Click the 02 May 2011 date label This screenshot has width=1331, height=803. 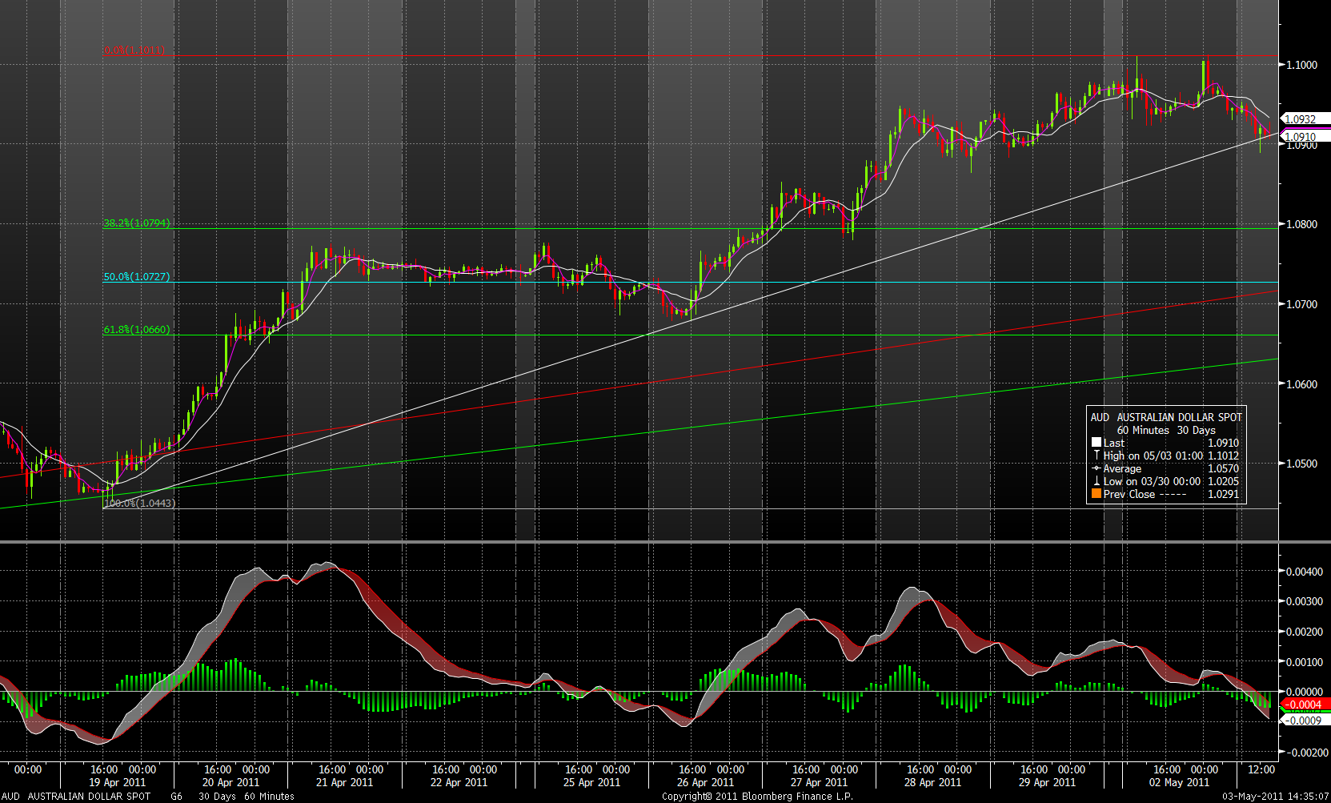click(x=1179, y=782)
